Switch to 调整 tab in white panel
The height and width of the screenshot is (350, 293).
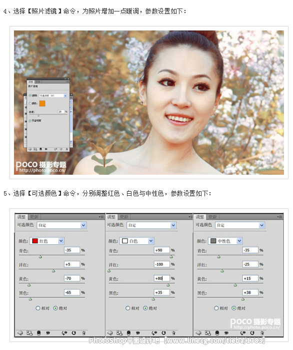click(111, 217)
